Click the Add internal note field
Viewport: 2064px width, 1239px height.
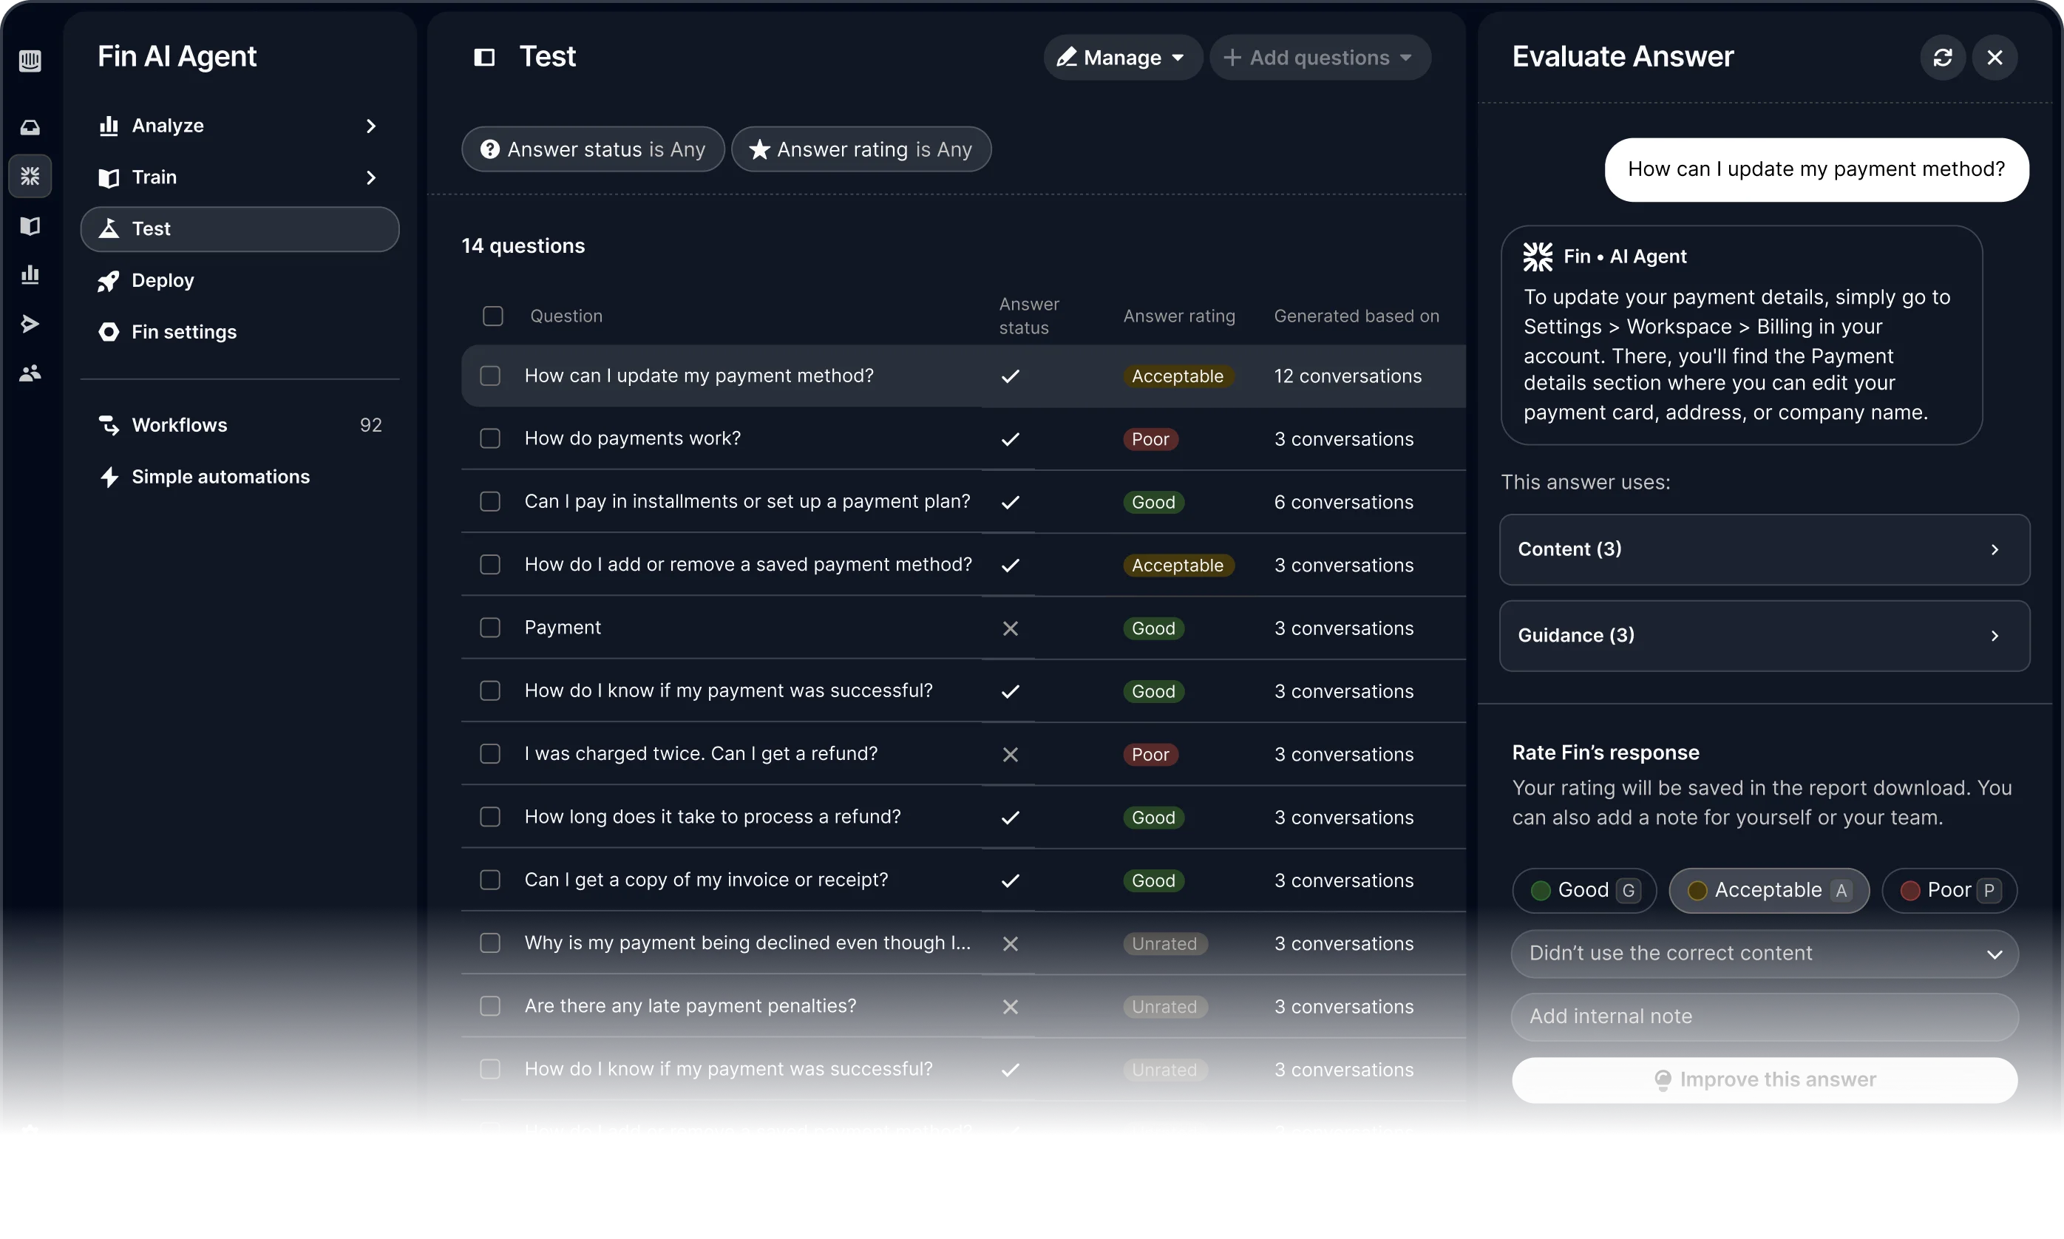tap(1763, 1017)
